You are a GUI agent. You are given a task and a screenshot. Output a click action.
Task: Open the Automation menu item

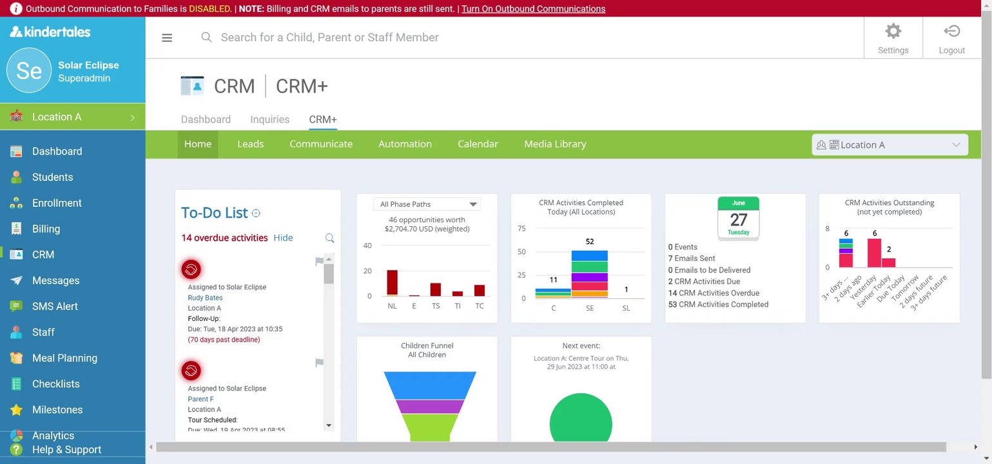pyautogui.click(x=405, y=144)
